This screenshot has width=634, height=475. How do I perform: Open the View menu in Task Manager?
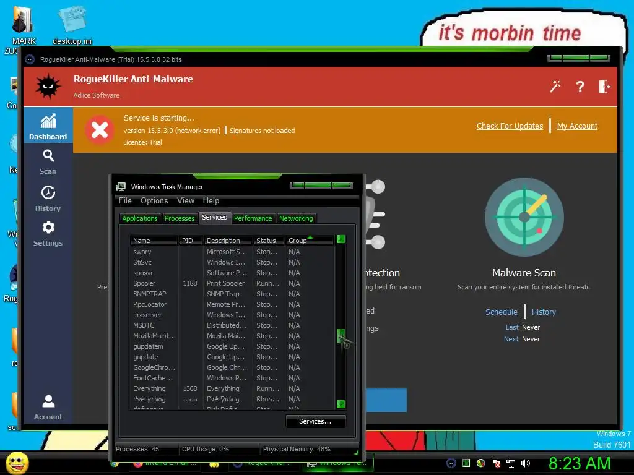186,200
